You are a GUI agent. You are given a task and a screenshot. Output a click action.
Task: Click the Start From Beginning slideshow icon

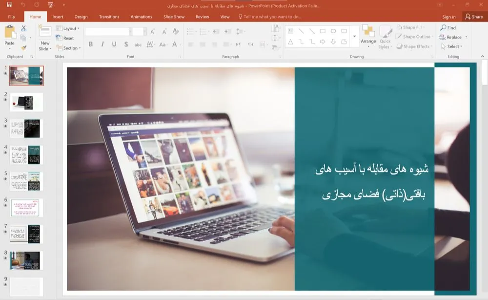[x=51, y=5]
